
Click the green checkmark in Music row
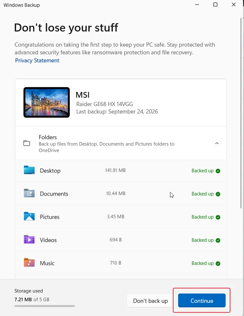pos(218,264)
